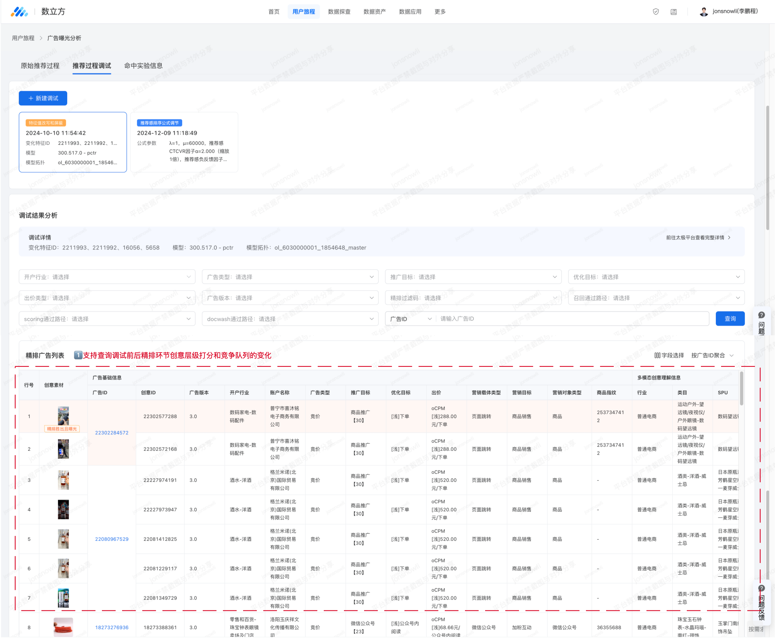This screenshot has height=638, width=777.
Task: Switch to 原始推荐过程 tab
Action: [x=40, y=66]
